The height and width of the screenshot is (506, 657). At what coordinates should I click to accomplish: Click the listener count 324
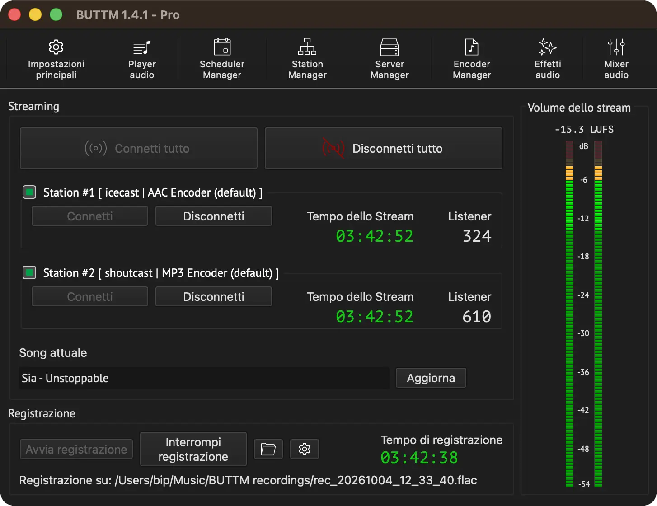coord(477,236)
